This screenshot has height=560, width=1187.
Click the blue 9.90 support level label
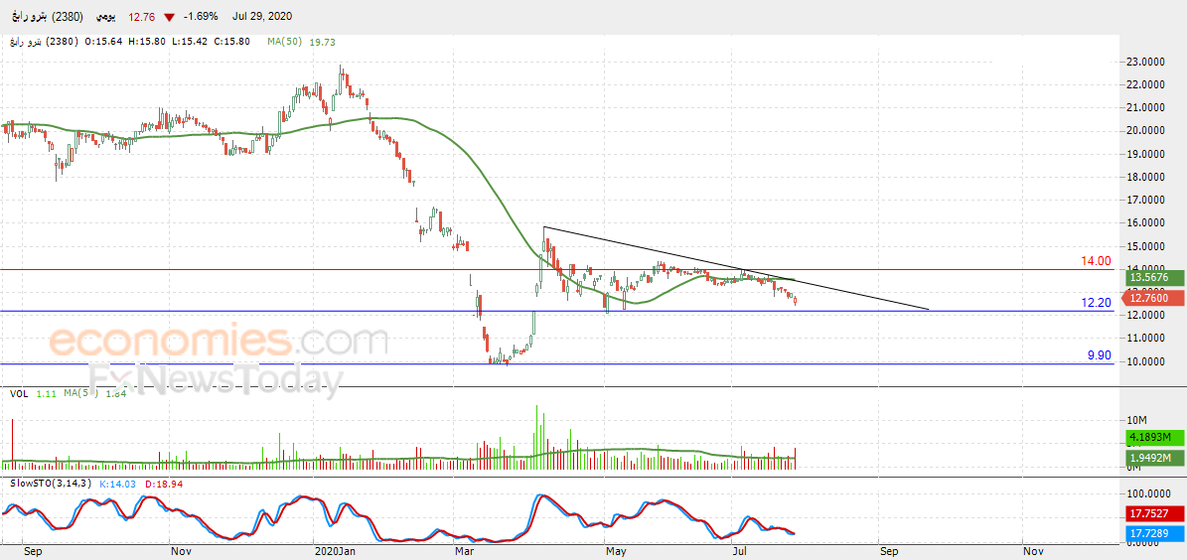[x=1099, y=354]
